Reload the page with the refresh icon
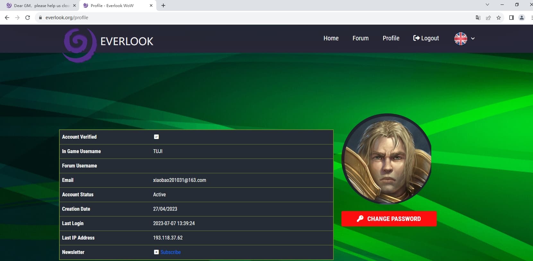 pos(28,18)
